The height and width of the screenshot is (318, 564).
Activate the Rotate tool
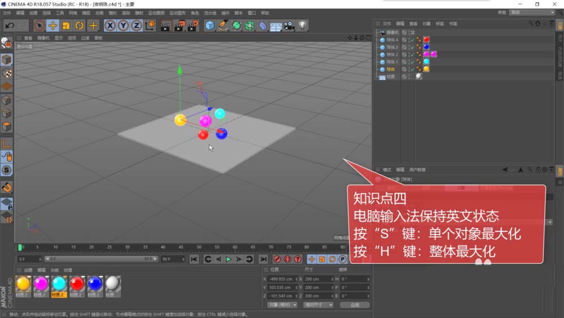click(x=79, y=25)
